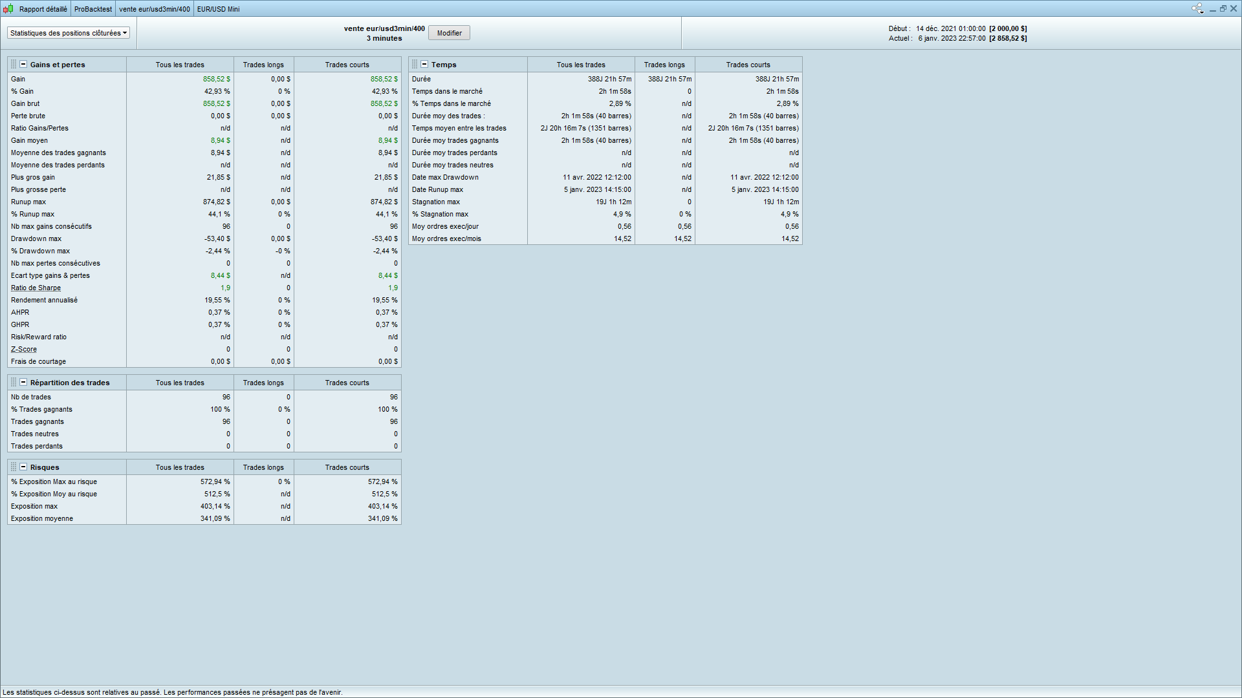Collapse the Gains et pertes section
1242x698 pixels.
click(x=23, y=65)
